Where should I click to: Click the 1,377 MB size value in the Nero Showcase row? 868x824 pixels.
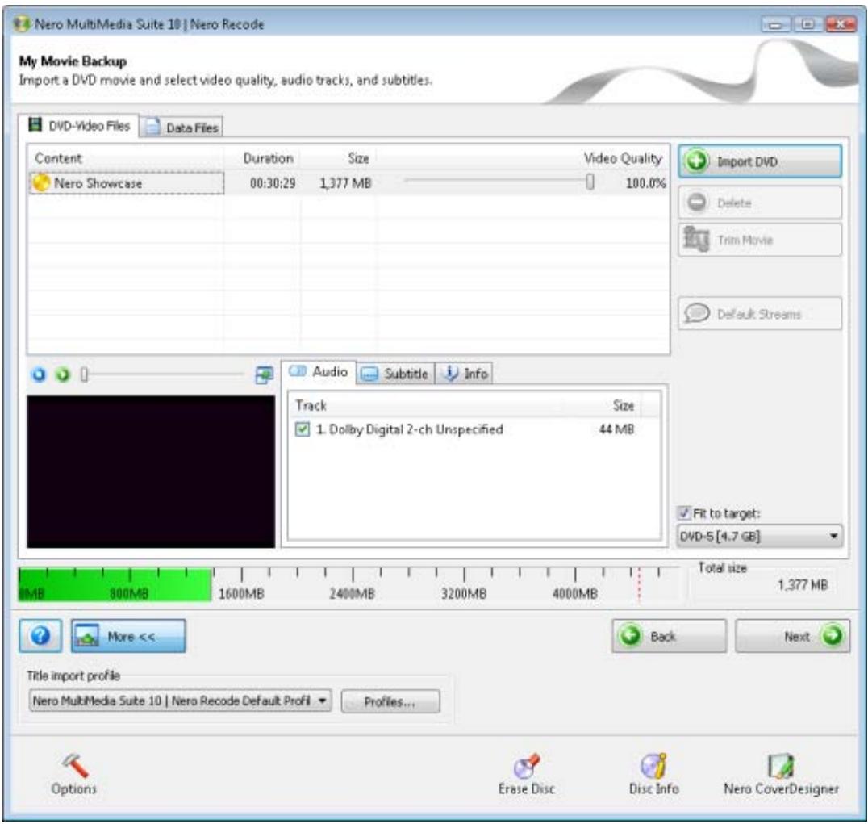(345, 183)
